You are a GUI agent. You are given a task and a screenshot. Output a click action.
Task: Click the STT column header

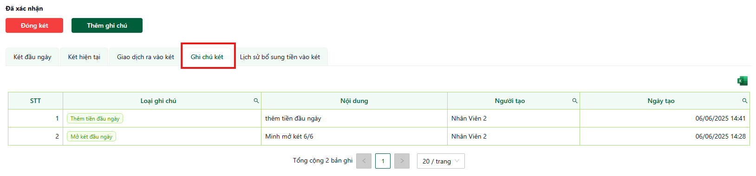coord(35,101)
